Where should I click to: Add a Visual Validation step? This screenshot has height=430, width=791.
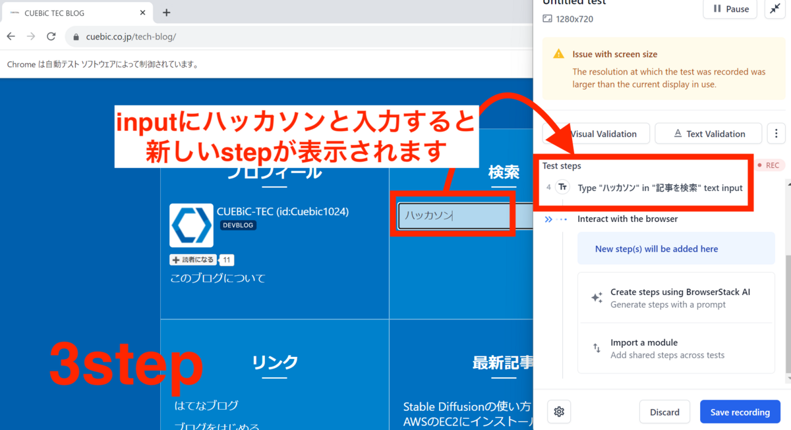(596, 134)
